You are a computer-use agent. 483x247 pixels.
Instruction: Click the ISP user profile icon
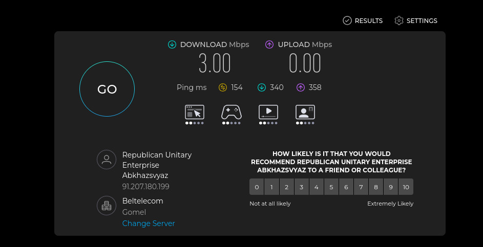[x=107, y=160]
